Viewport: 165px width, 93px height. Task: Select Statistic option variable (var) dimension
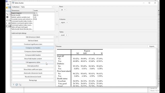(22, 17)
